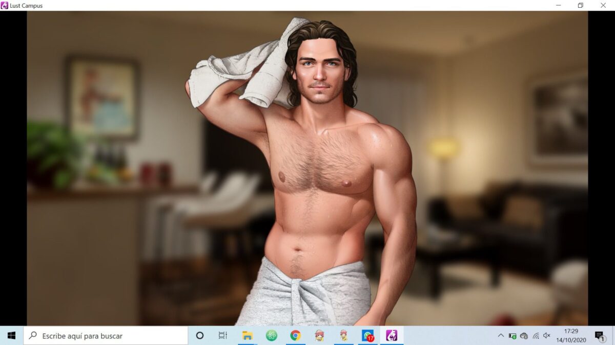The height and width of the screenshot is (345, 615).
Task: Open File Explorer from the taskbar
Action: point(248,336)
